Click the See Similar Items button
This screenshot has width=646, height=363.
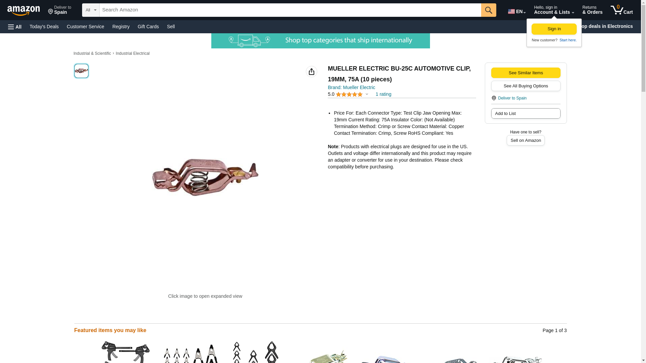pos(526,73)
